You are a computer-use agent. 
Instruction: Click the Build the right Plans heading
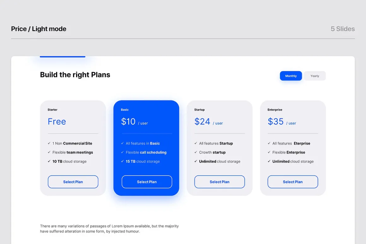pos(75,75)
